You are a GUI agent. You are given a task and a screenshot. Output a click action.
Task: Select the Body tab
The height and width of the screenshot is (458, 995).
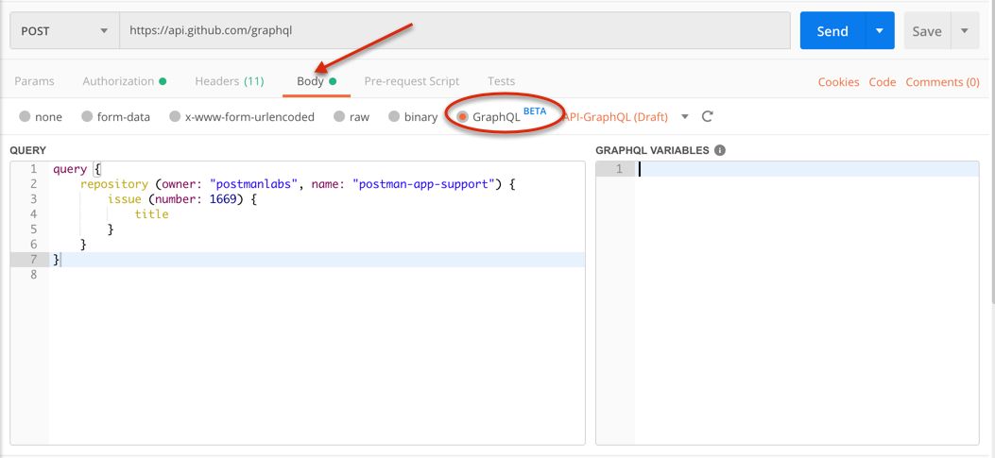[x=317, y=81]
